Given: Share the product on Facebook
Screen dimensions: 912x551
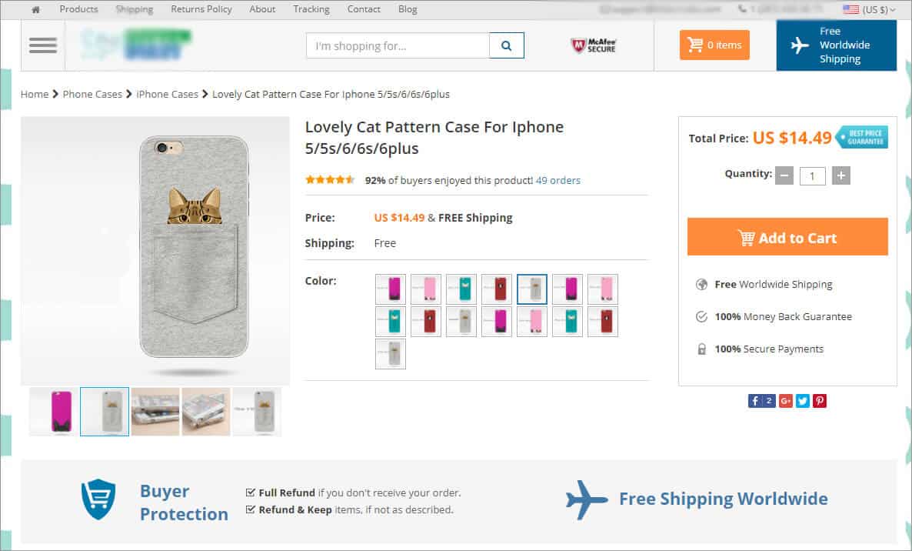Looking at the screenshot, I should click(x=757, y=400).
